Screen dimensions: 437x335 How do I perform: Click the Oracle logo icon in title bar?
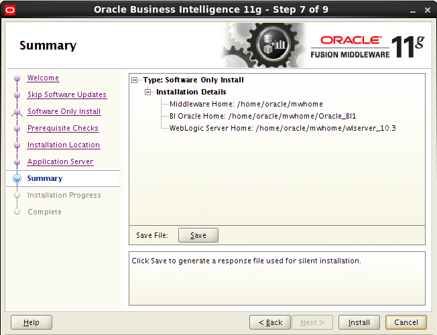(x=10, y=10)
